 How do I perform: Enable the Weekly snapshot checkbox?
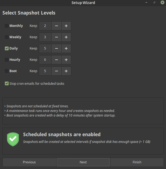[7, 37]
